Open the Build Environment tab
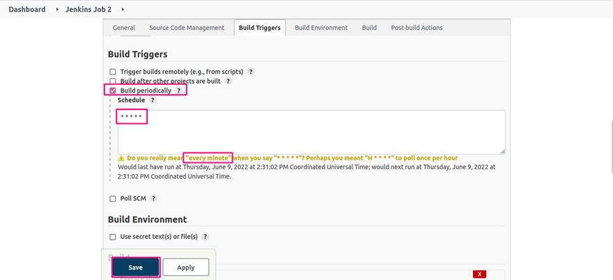This screenshot has width=613, height=280. tap(321, 28)
